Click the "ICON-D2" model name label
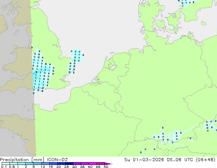Image resolution: width=217 pixels, height=168 pixels. pyautogui.click(x=57, y=160)
